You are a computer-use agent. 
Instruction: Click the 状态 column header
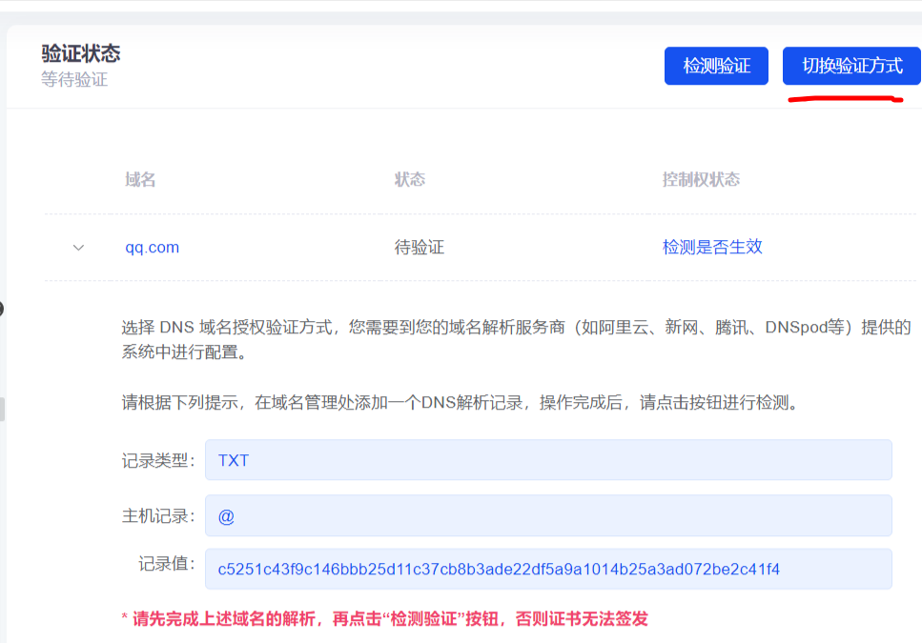[x=410, y=180]
